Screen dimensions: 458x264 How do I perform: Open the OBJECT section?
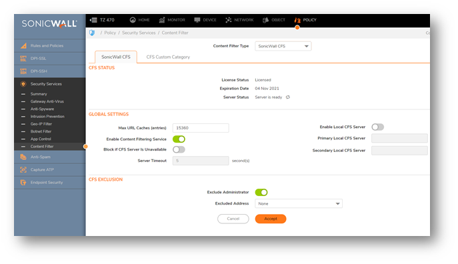274,20
